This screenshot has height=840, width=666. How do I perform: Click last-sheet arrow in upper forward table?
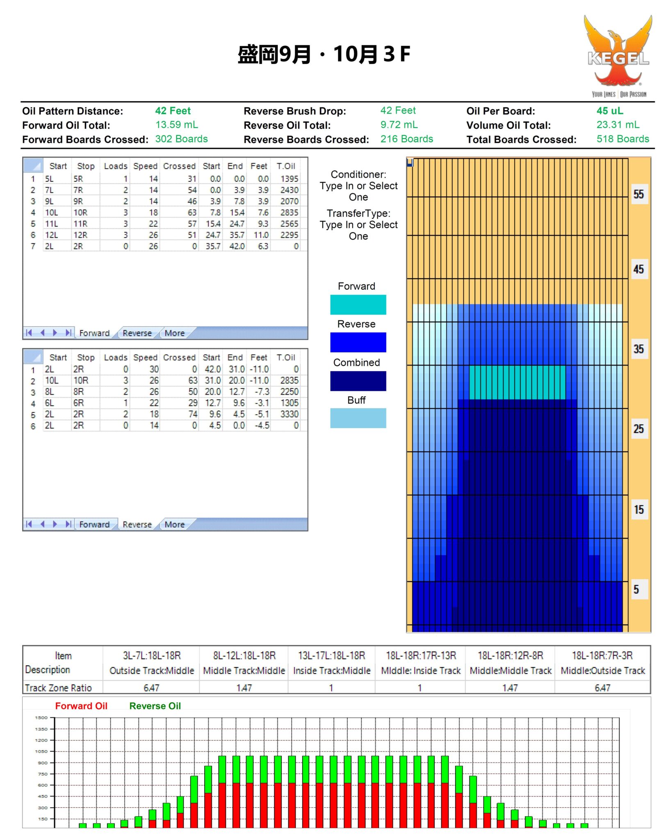(x=68, y=333)
